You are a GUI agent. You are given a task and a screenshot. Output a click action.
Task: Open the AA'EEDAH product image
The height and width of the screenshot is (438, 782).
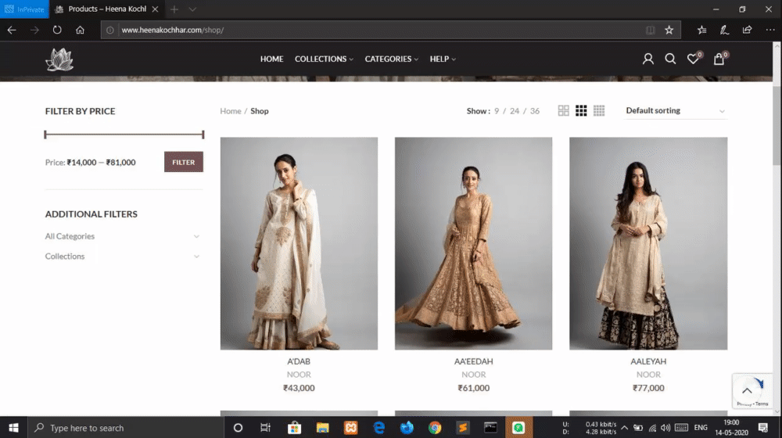pos(473,243)
